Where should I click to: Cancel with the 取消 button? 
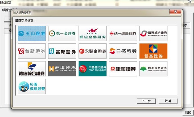pos(168,101)
